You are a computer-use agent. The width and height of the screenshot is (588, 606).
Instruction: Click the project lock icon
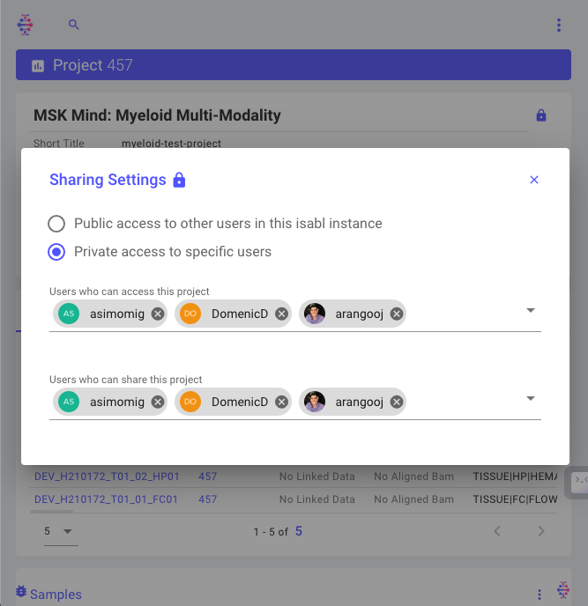(541, 115)
